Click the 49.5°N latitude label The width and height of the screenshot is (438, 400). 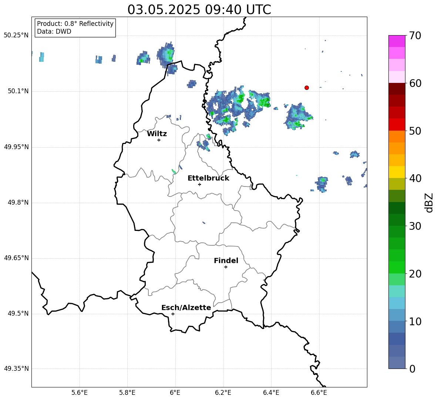[x=18, y=313]
